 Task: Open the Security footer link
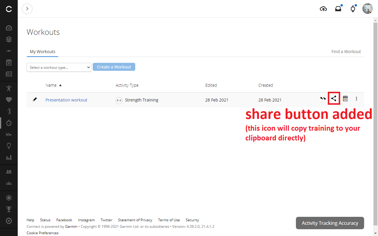(192, 220)
